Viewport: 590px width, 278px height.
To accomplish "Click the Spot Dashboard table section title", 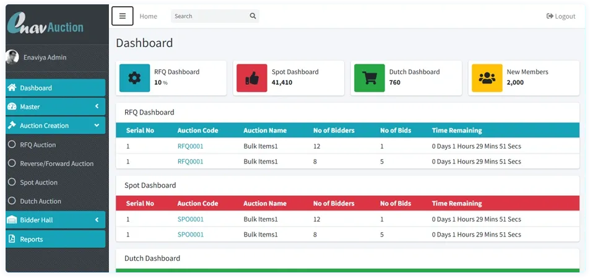I will [x=150, y=185].
